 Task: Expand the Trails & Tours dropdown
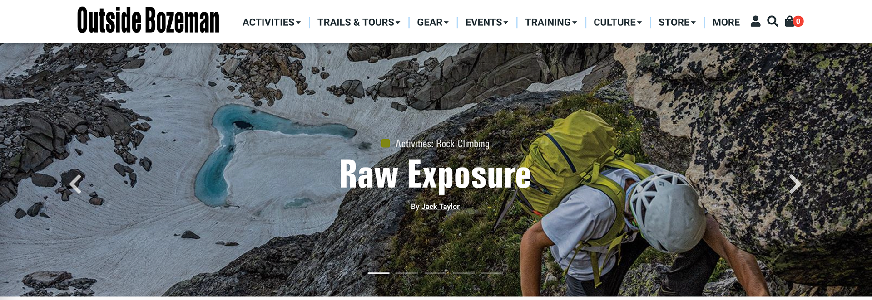tap(359, 22)
